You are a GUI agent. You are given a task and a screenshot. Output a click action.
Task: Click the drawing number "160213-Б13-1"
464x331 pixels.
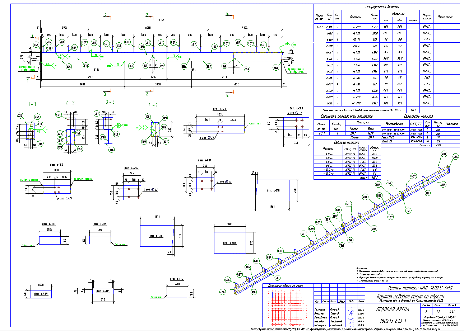click(393, 320)
